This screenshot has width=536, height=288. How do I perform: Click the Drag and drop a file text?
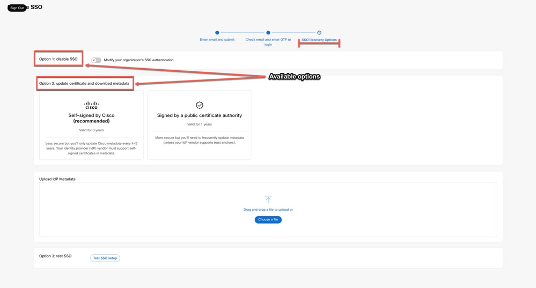(x=268, y=210)
